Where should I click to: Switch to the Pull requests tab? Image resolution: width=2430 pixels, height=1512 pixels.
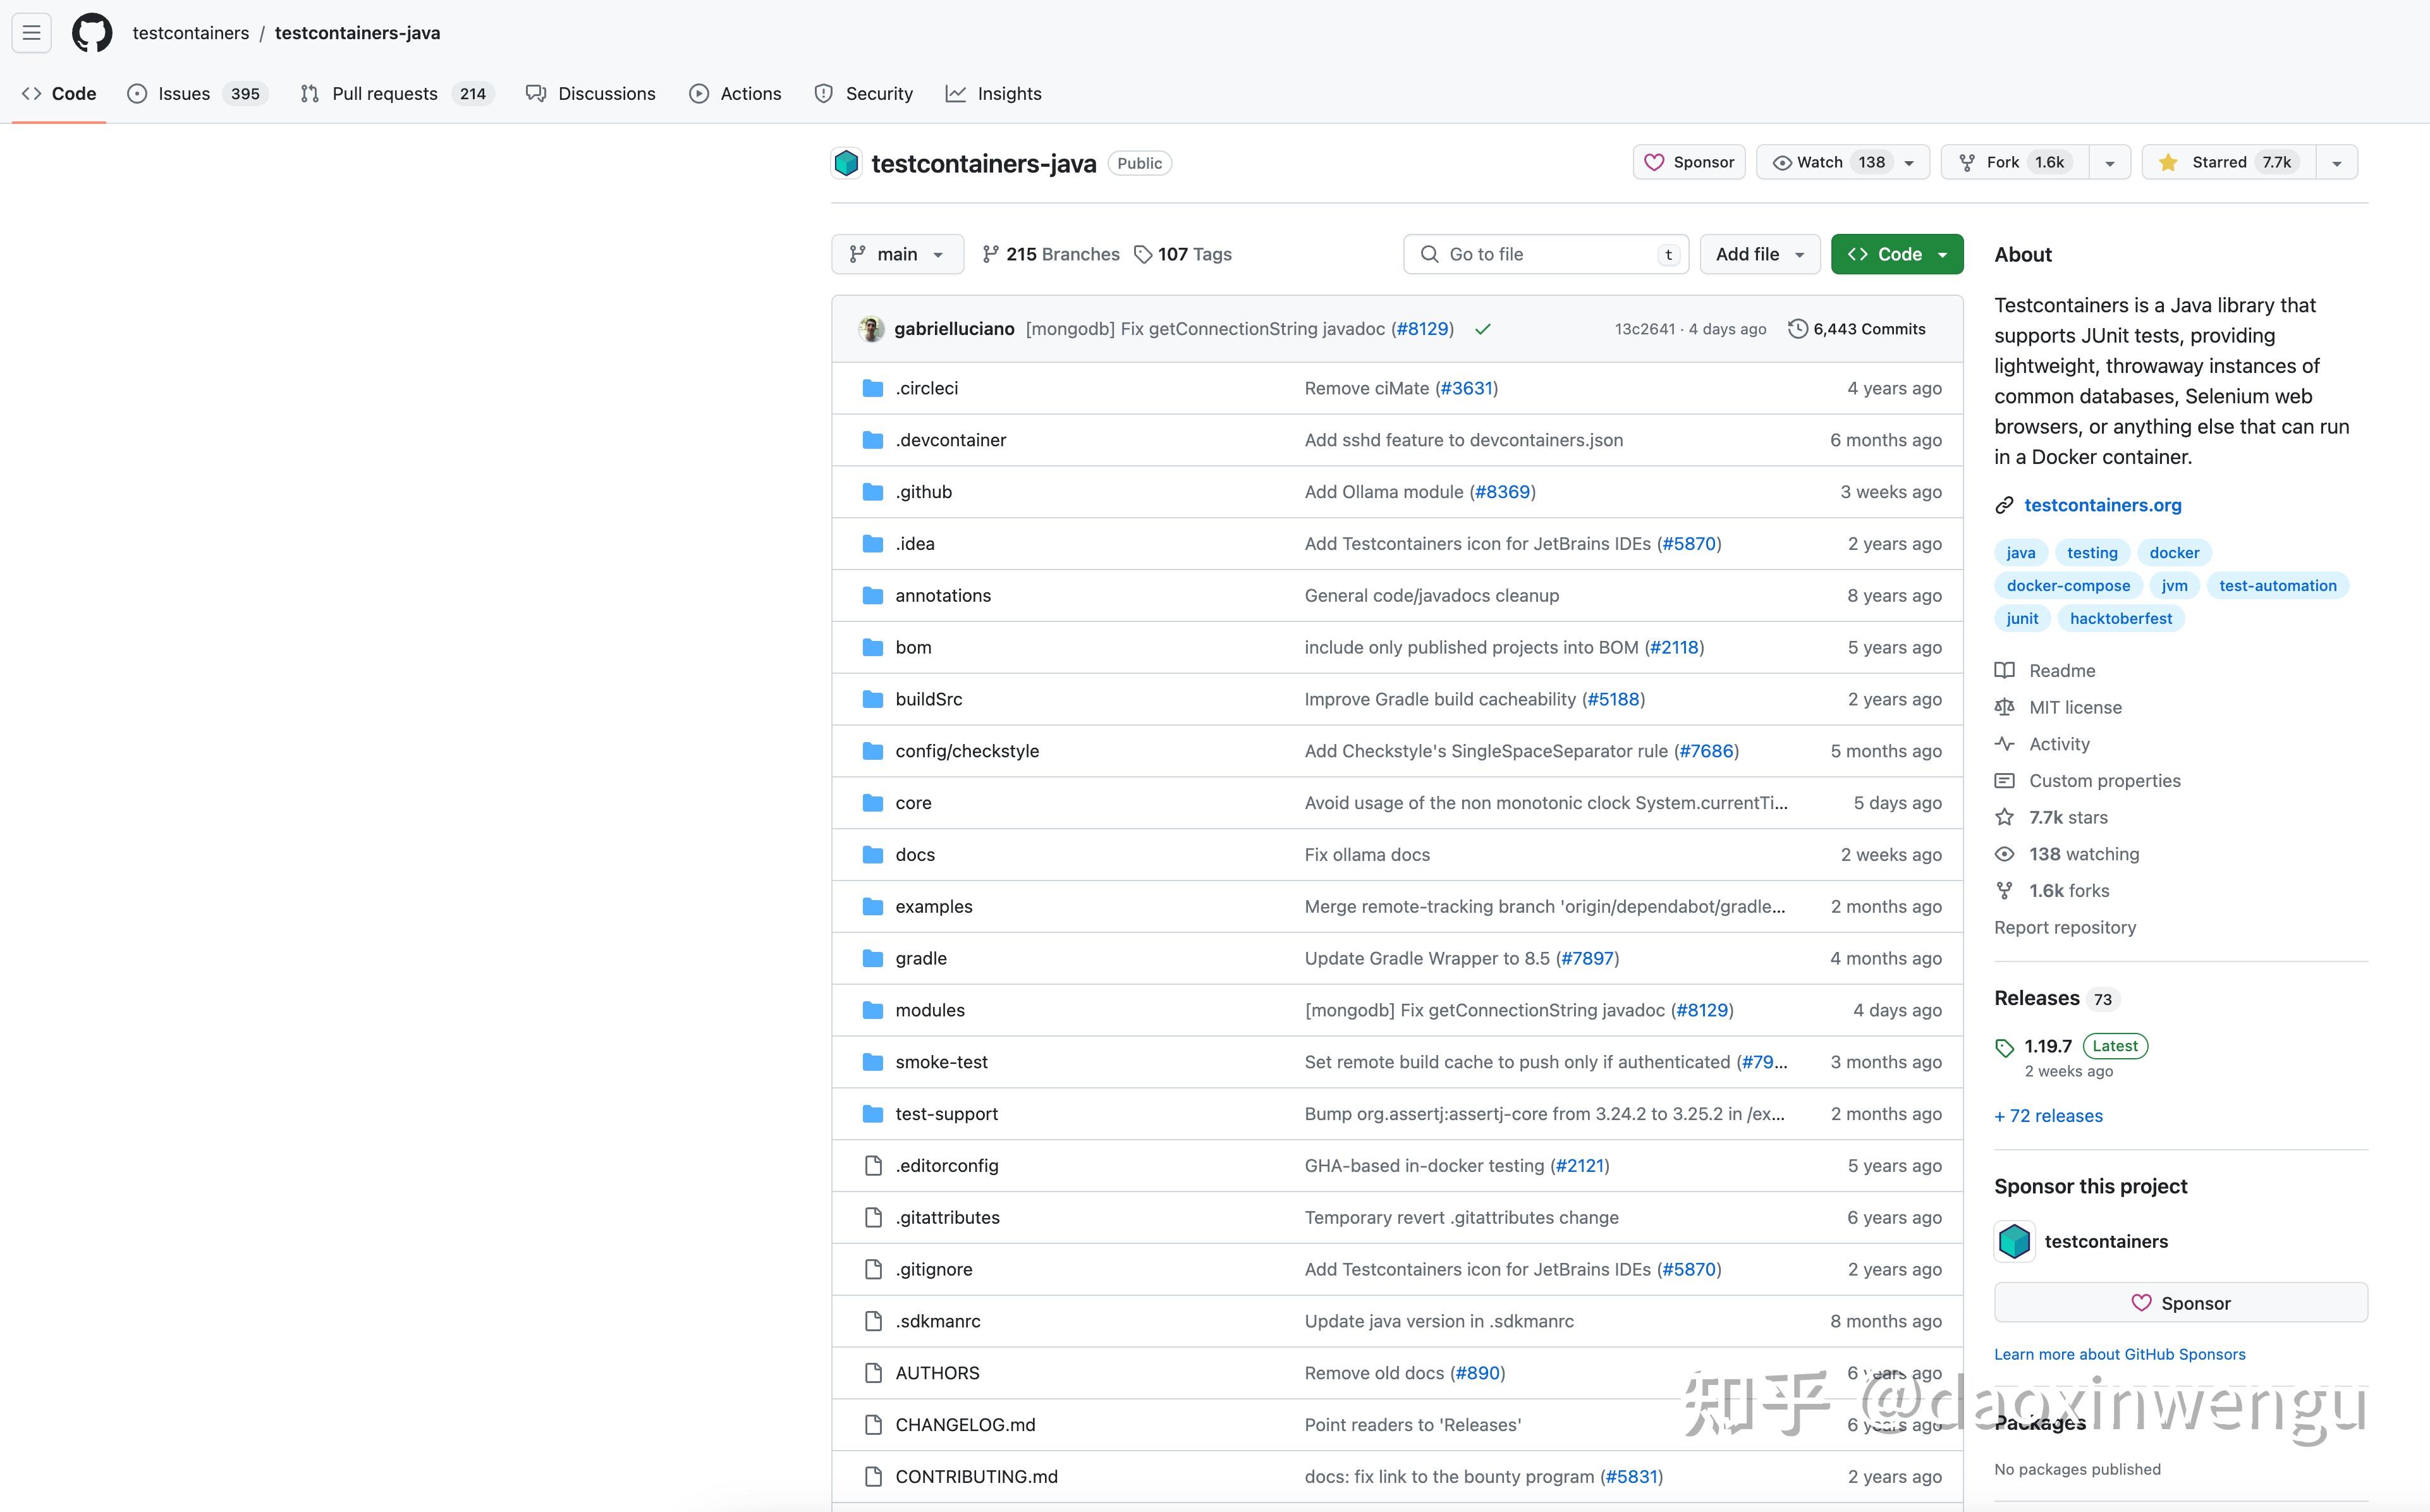pyautogui.click(x=384, y=94)
